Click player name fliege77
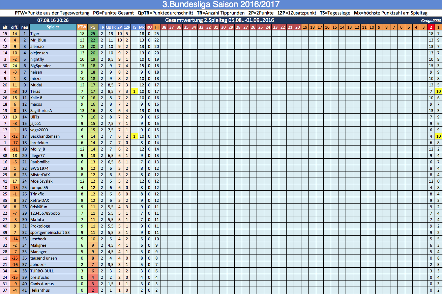The height and width of the screenshot is (294, 443). (x=37, y=156)
